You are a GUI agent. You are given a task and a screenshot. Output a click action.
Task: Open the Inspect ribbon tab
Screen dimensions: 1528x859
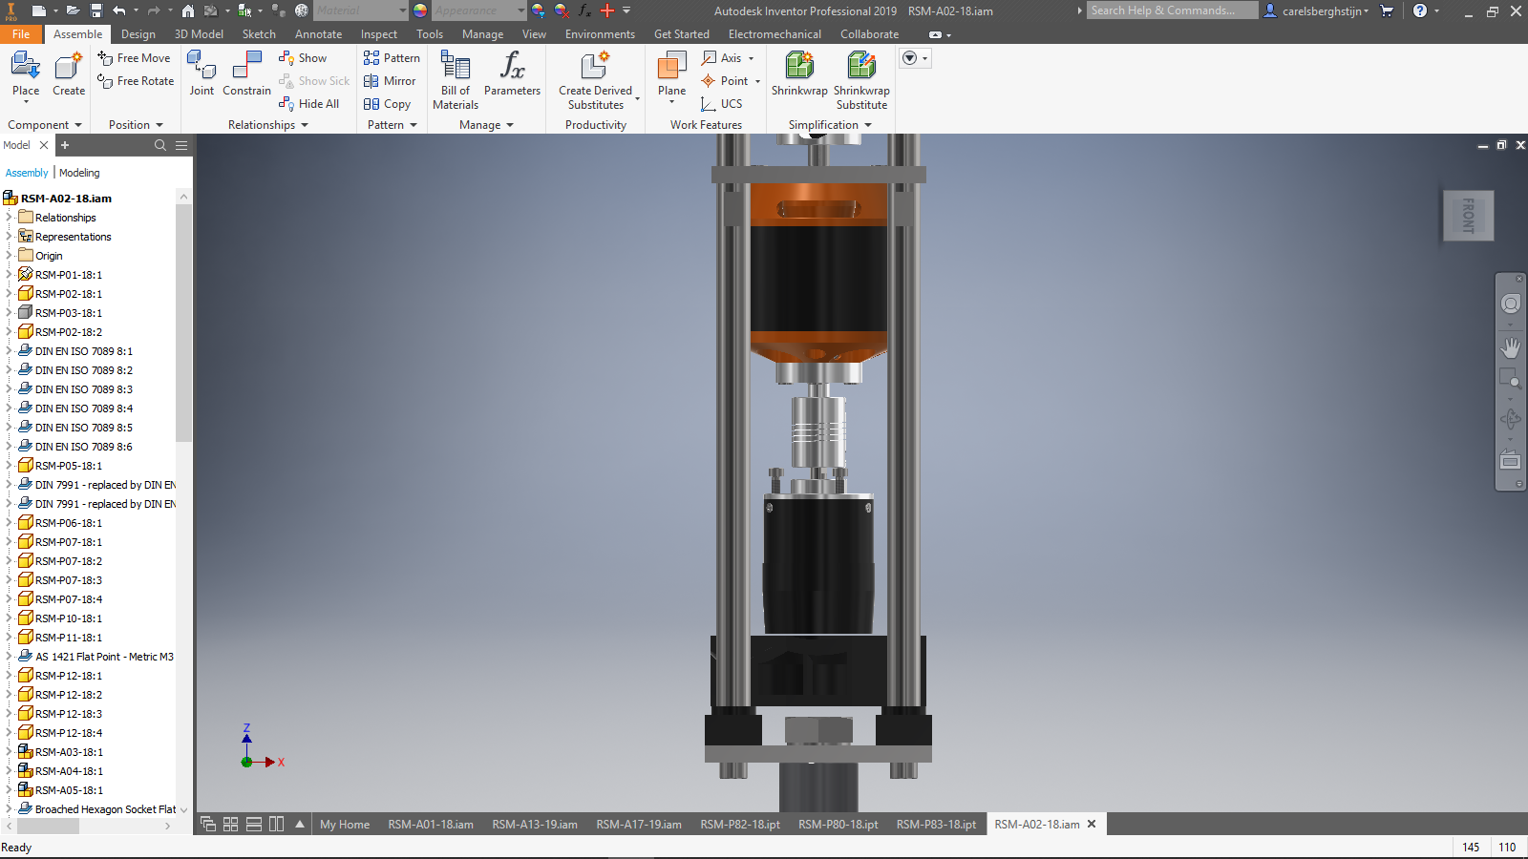click(x=378, y=34)
